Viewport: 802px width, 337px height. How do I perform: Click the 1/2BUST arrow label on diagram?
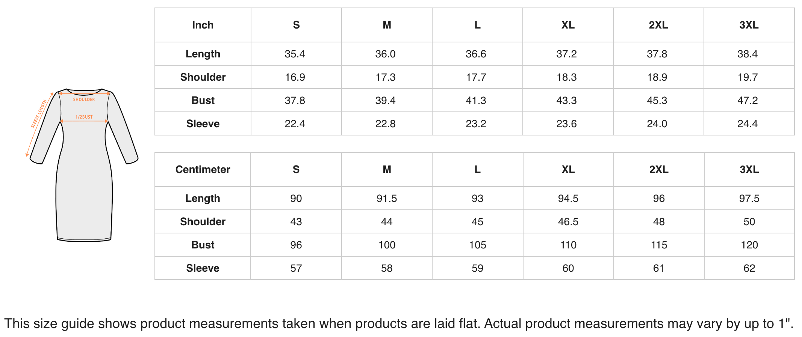pyautogui.click(x=84, y=117)
